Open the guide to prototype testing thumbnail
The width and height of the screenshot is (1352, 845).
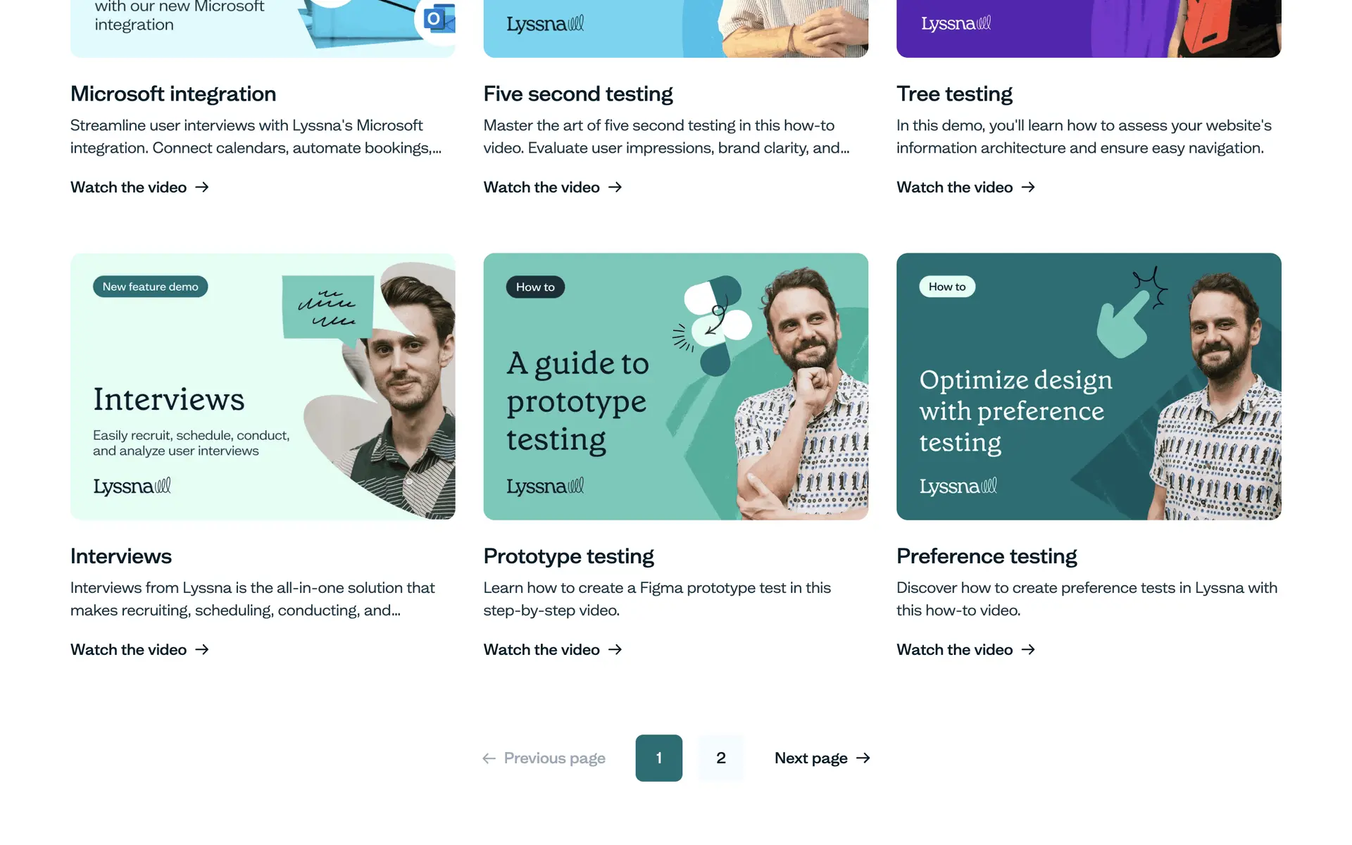(676, 387)
